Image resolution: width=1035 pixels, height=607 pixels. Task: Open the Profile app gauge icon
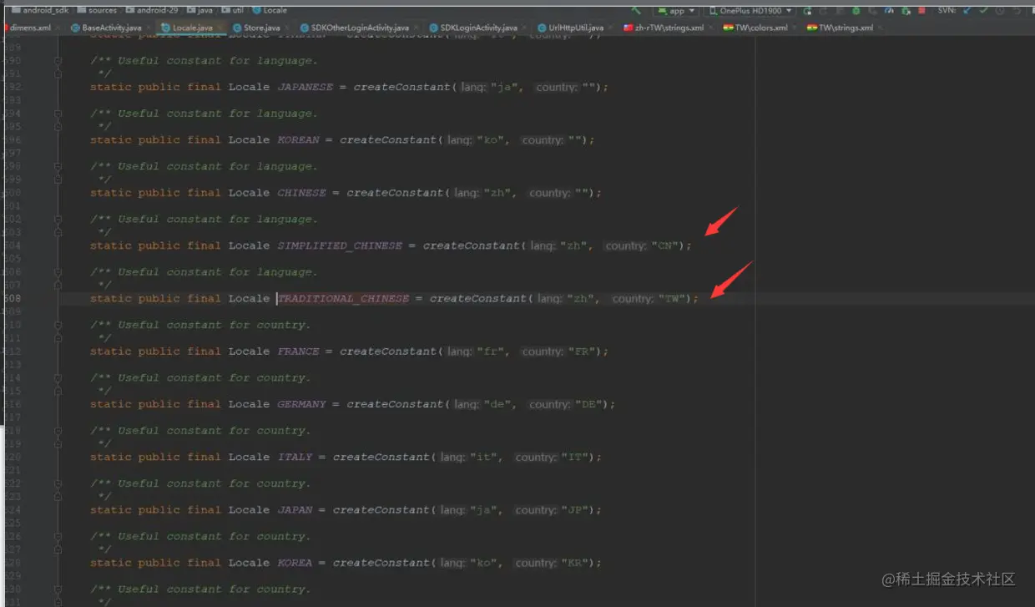[889, 11]
